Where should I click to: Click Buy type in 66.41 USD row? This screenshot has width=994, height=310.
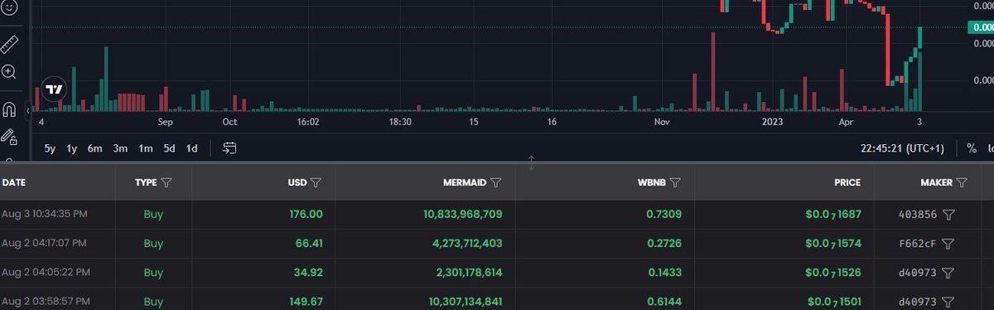tap(153, 244)
